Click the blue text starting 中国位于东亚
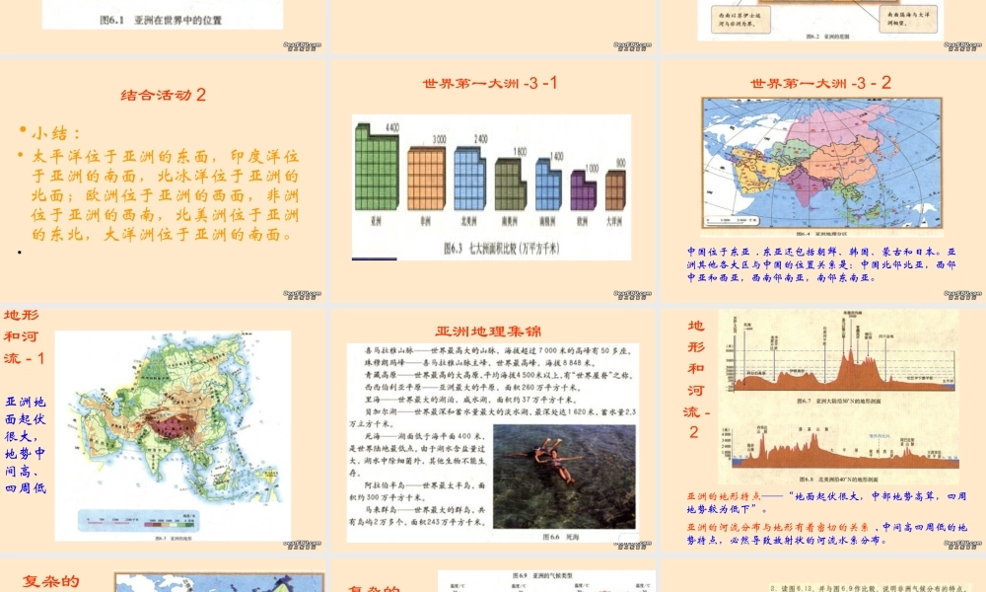986x592 pixels. point(821,264)
